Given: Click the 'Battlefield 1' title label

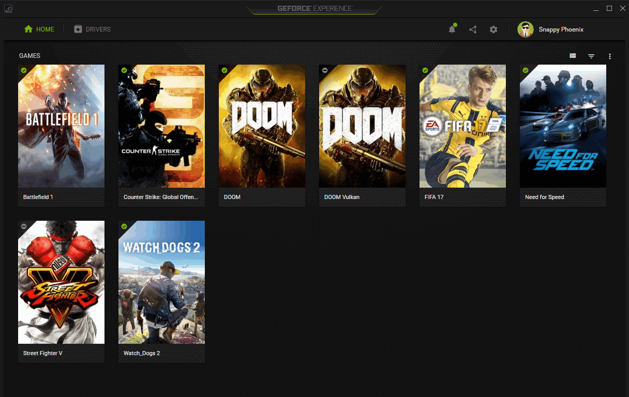Looking at the screenshot, I should tap(38, 197).
